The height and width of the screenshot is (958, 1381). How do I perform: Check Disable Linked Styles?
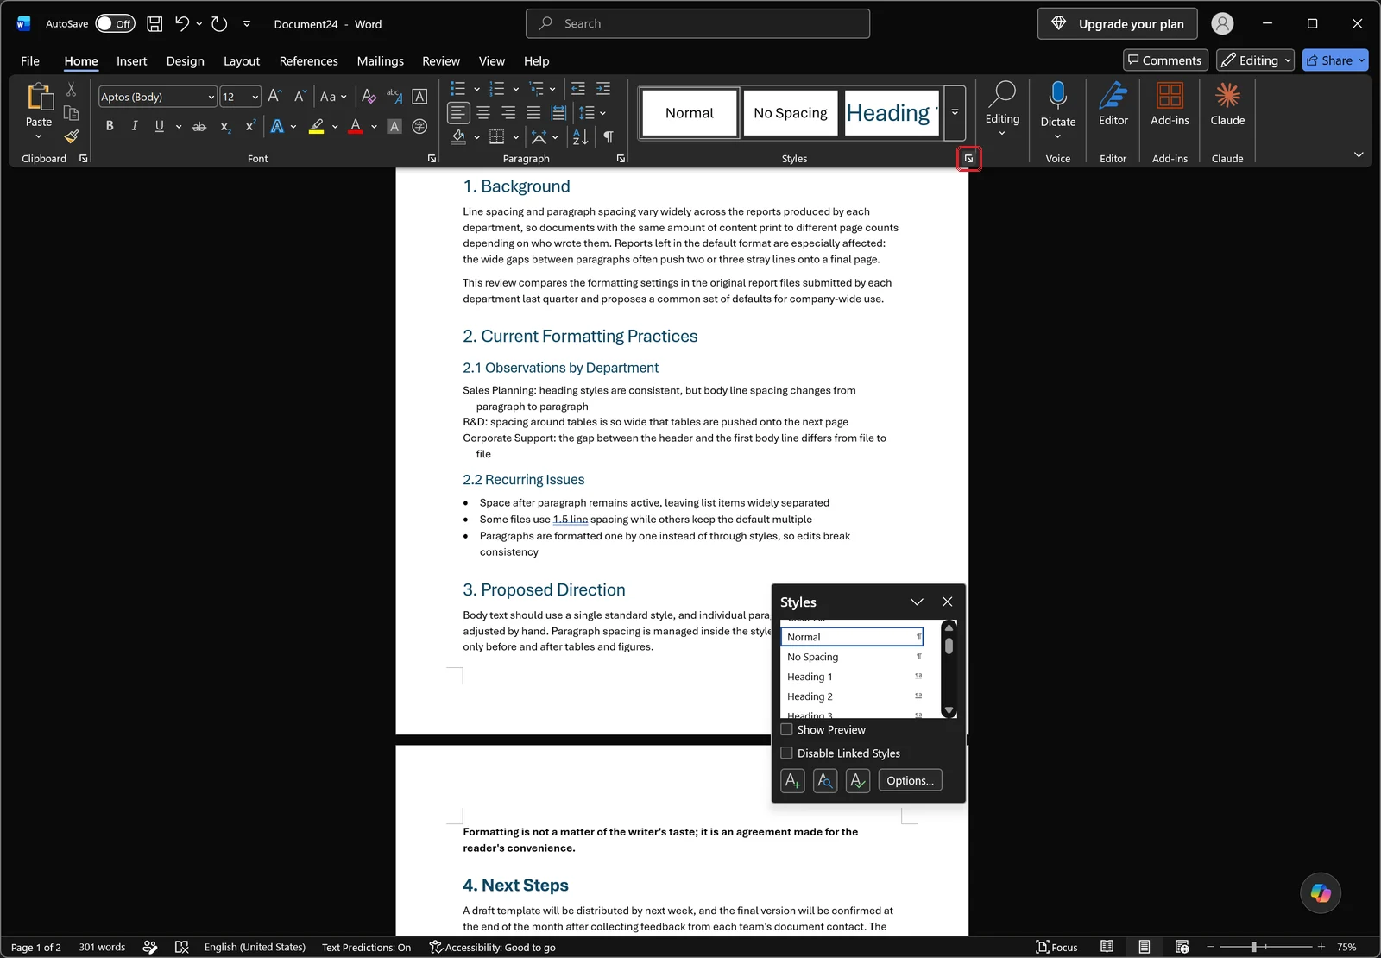(x=786, y=753)
